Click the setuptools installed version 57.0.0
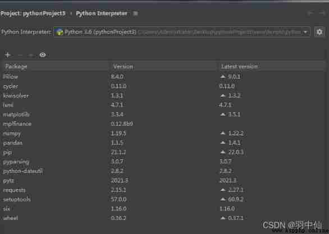The image size is (329, 234). coord(119,199)
